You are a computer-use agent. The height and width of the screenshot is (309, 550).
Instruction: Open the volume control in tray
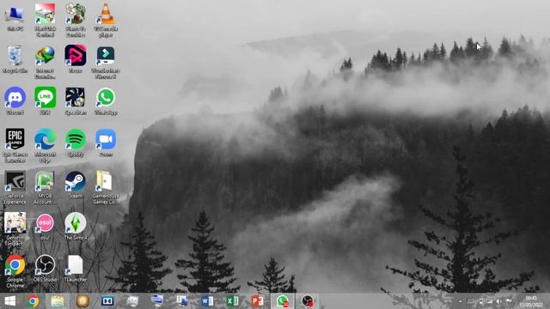[498, 301]
